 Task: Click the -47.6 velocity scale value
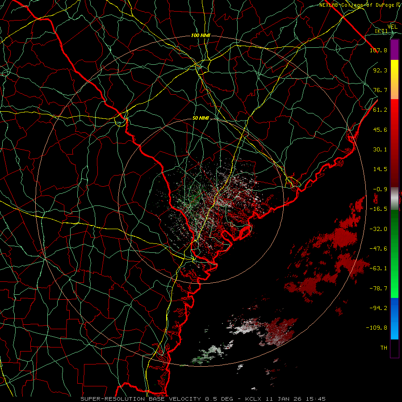coord(378,249)
